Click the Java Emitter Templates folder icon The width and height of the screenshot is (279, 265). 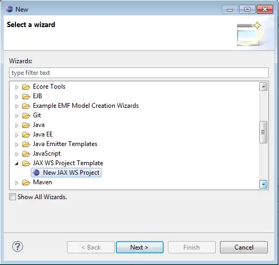click(x=26, y=144)
